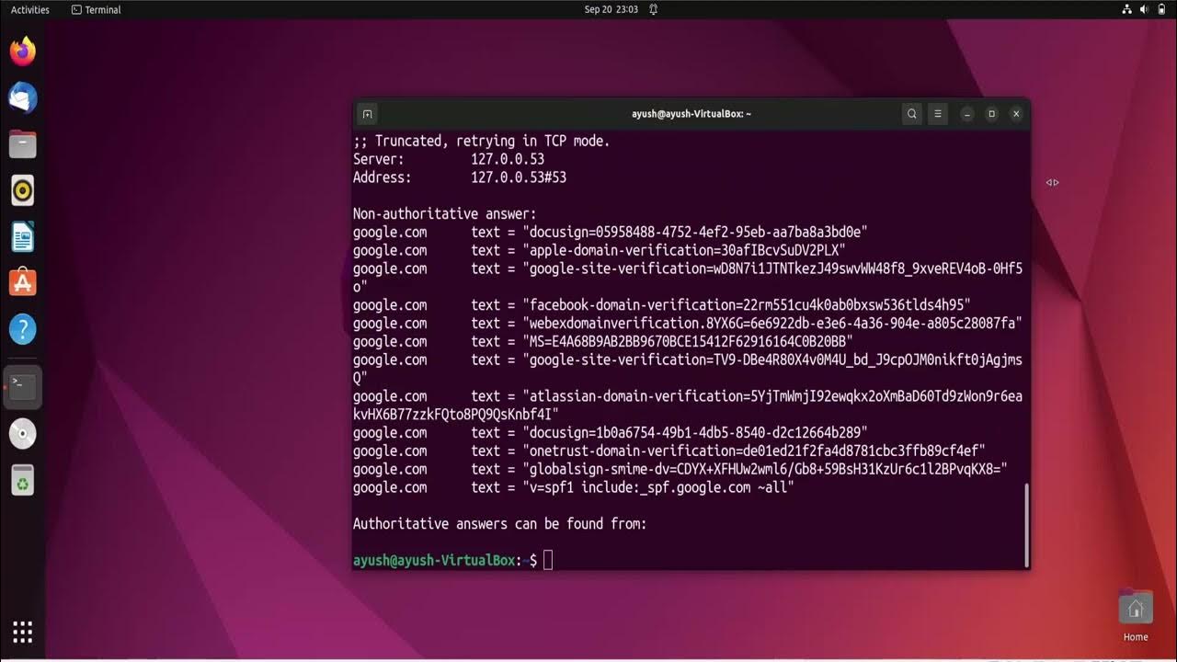This screenshot has height=662, width=1177.
Task: Open the terminal hamburger menu
Action: (x=938, y=114)
